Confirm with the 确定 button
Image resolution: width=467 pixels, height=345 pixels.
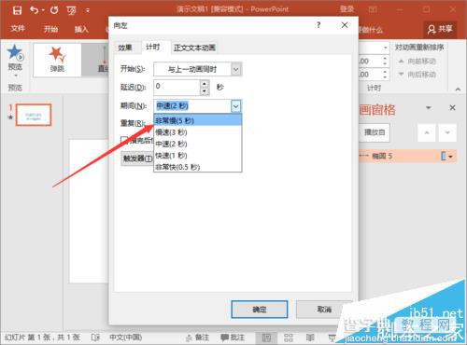click(260, 310)
